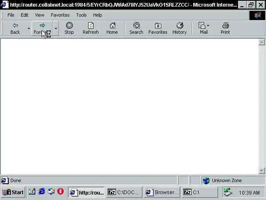Click the Windows logo throbber icon
The height and width of the screenshot is (200, 266).
257,15
